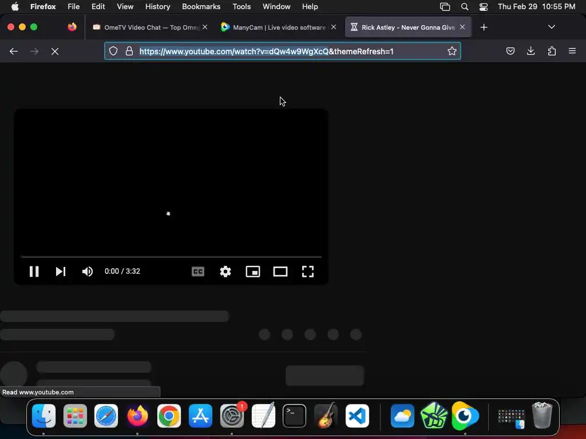The image size is (586, 439).
Task: Open the Trash in the Dock
Action: tap(542, 415)
